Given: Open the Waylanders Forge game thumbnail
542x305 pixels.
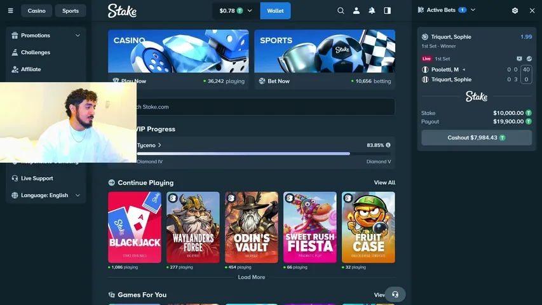Looking at the screenshot, I should [193, 227].
